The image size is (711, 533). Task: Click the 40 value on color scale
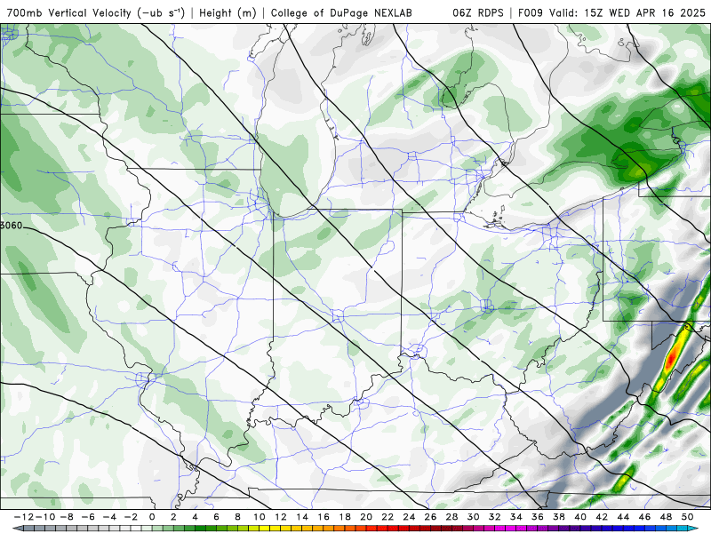[x=580, y=517]
